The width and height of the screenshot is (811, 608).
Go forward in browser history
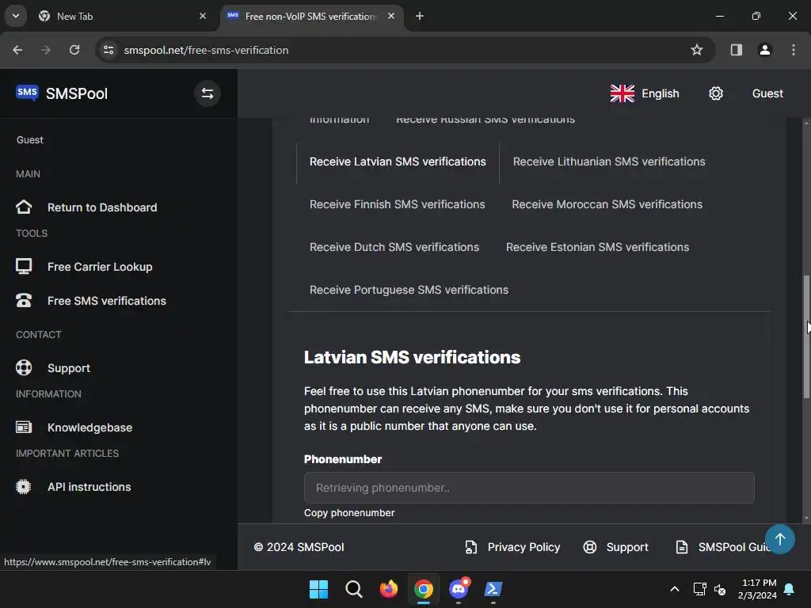pyautogui.click(x=46, y=50)
